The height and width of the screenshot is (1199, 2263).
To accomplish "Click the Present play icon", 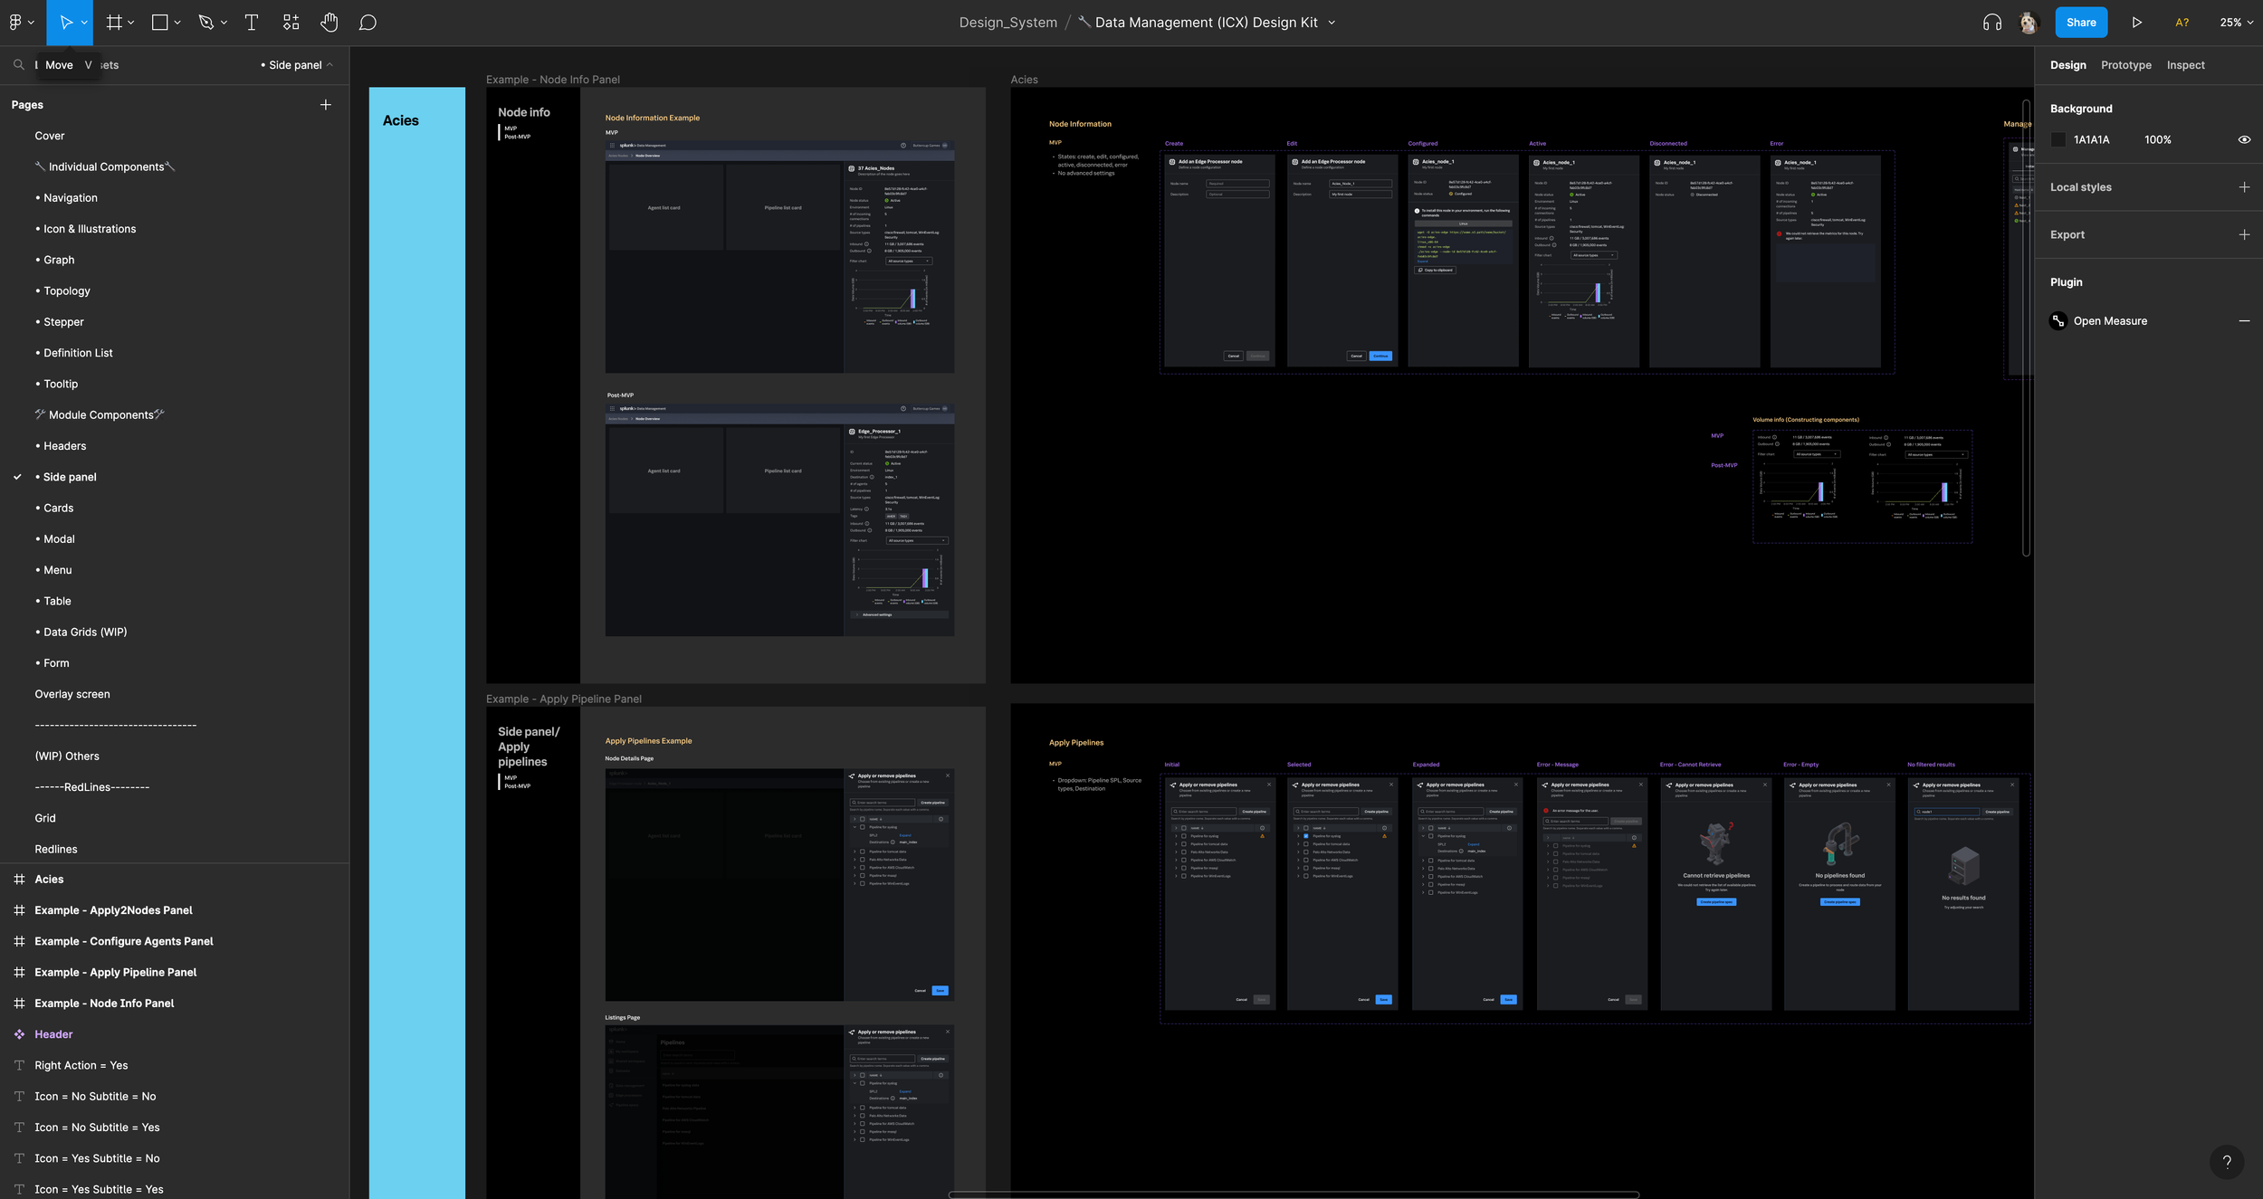I will (2136, 23).
